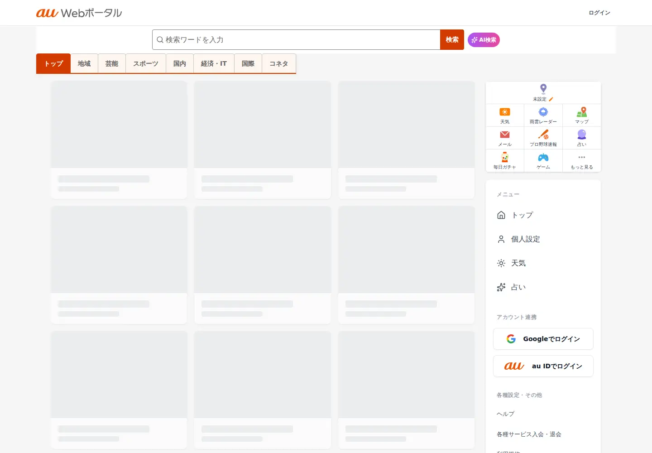Viewport: 652px width, 453px height.
Task: Click the sun icon beside 天気 menu
Action: coord(501,263)
